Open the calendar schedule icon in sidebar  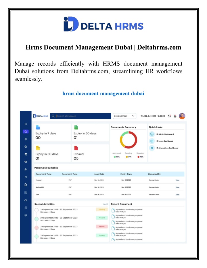click(26, 154)
